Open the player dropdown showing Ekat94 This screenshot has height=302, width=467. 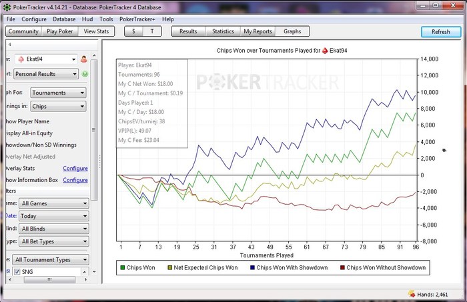(46, 59)
